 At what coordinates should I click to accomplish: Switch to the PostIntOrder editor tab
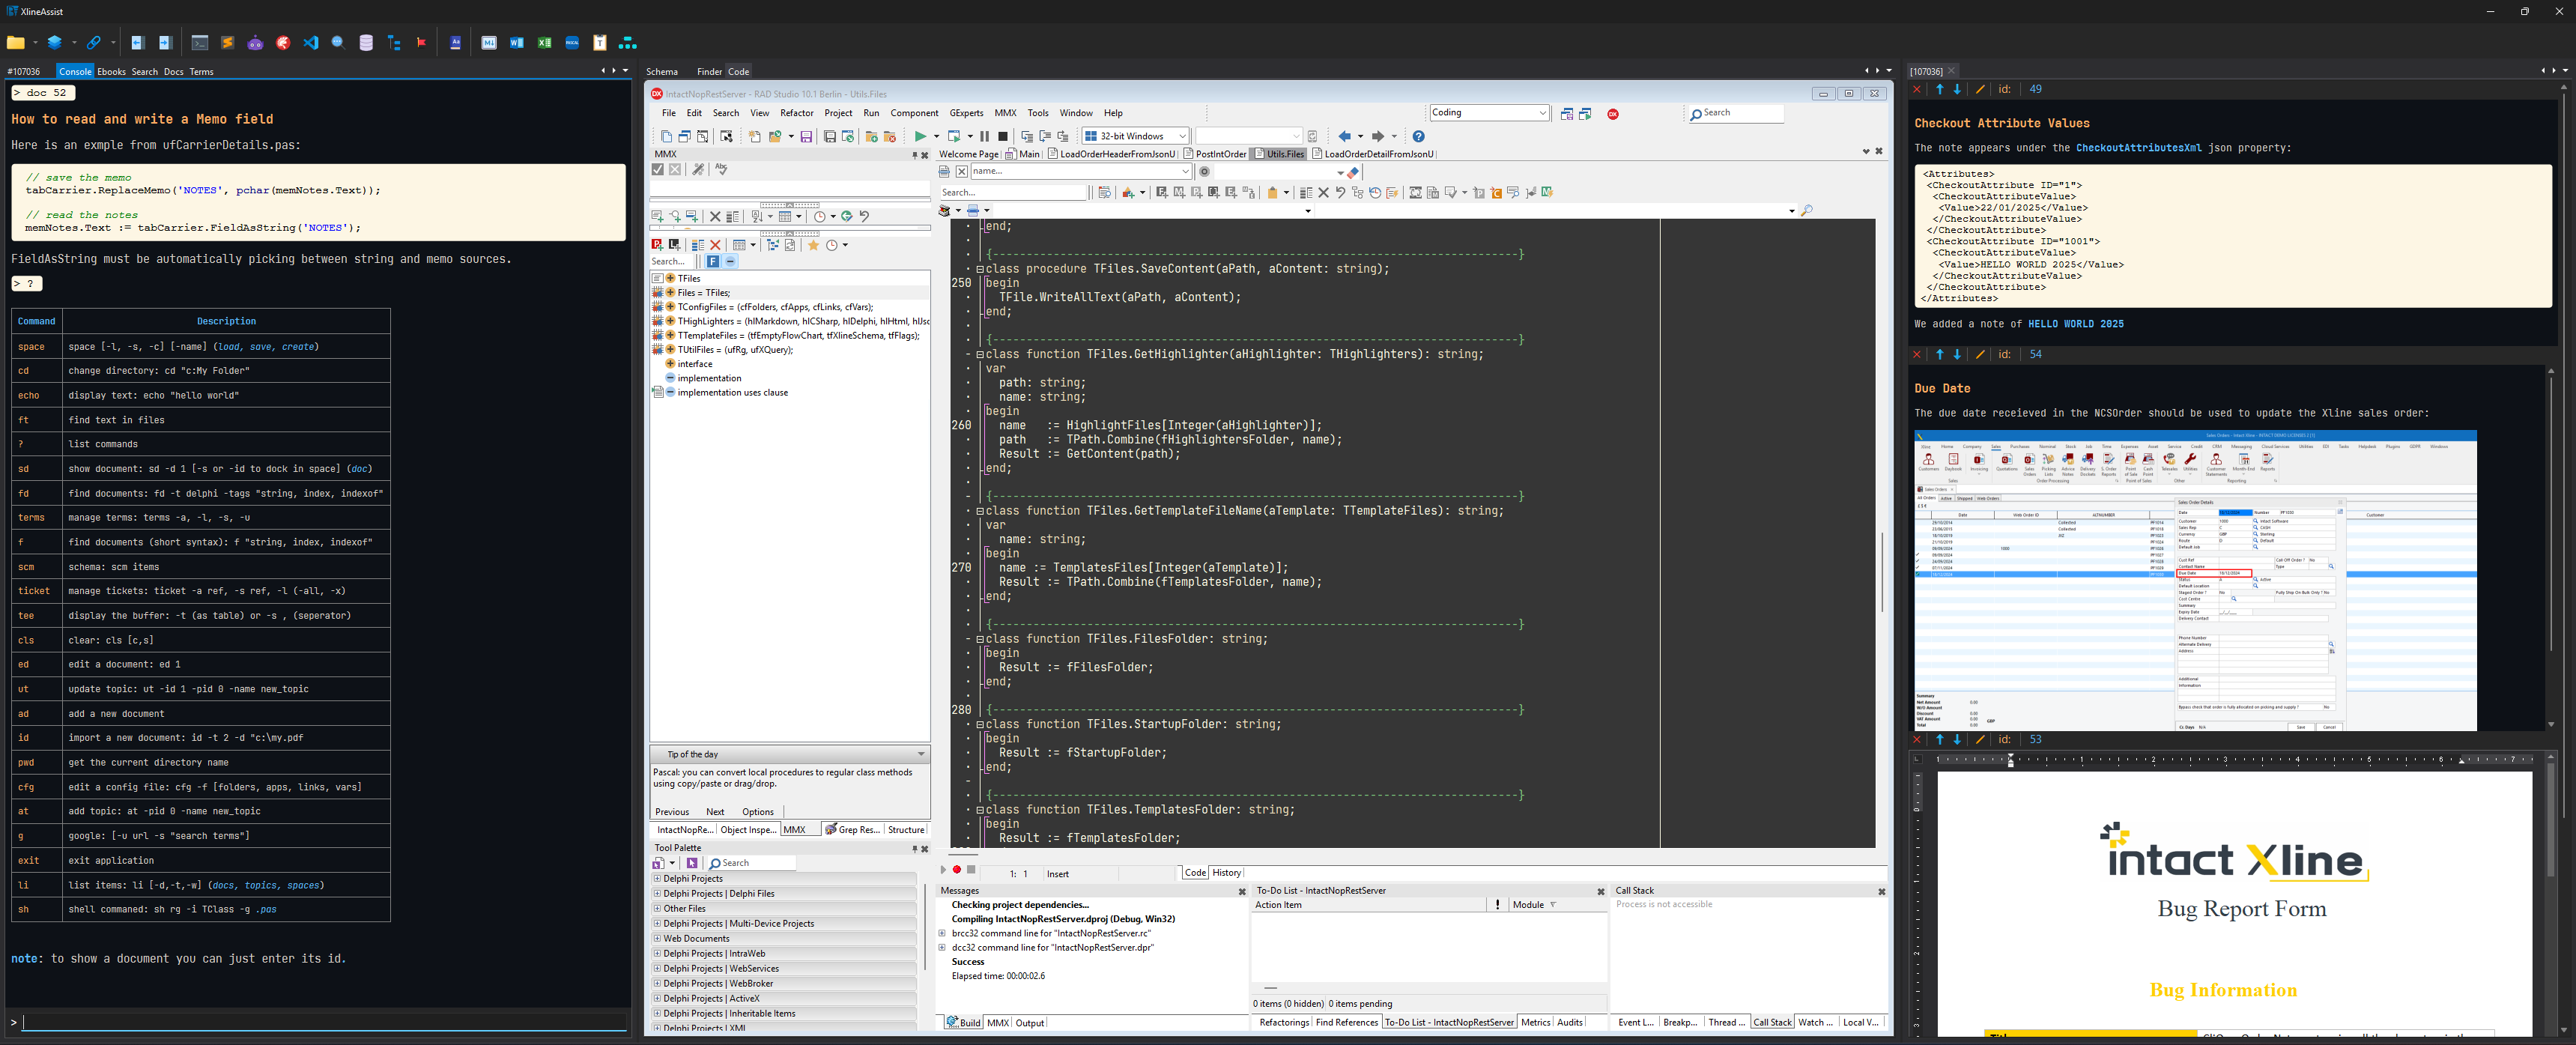coord(1214,154)
